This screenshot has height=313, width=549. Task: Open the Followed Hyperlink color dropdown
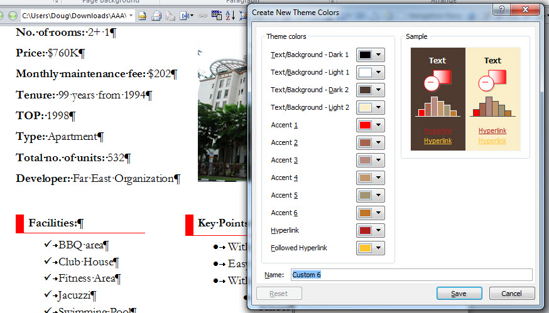pos(378,248)
